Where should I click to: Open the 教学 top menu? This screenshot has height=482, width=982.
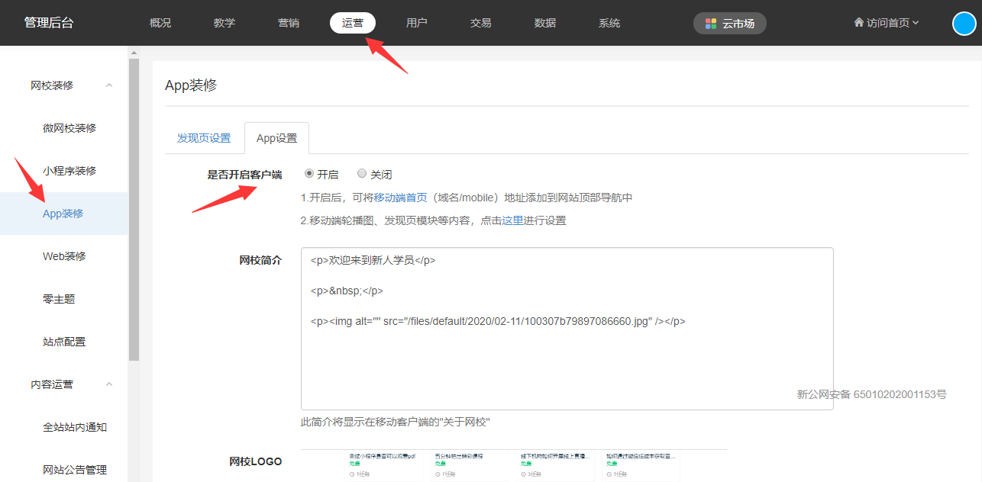pyautogui.click(x=225, y=23)
